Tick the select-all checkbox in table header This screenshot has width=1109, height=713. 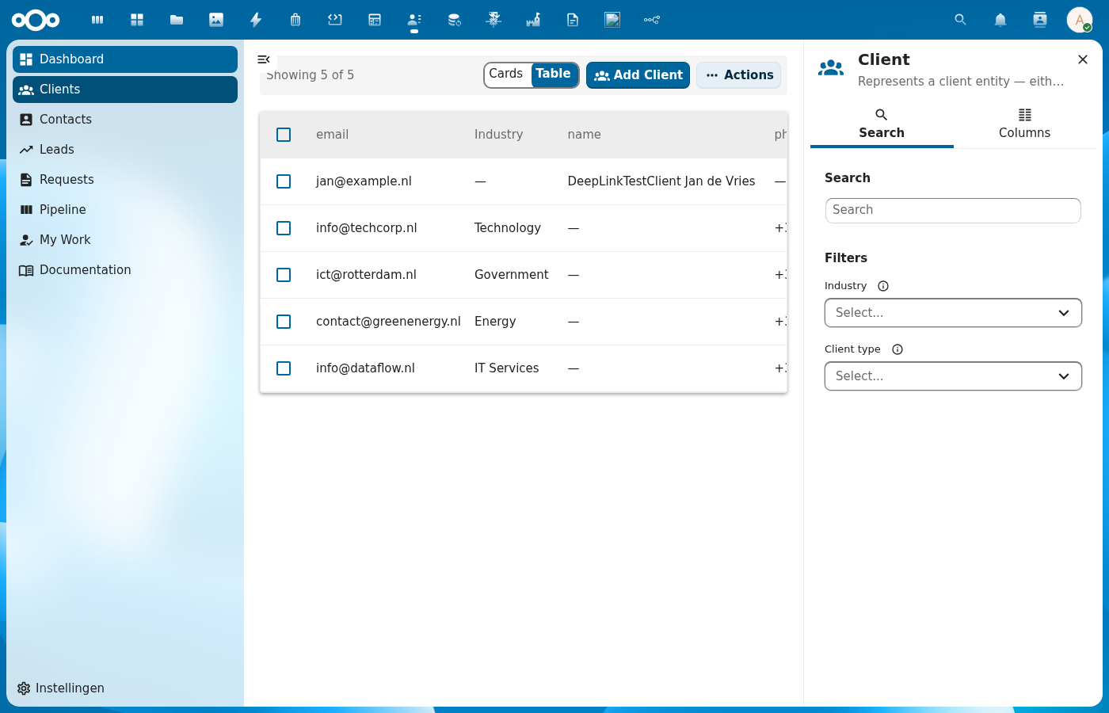(284, 135)
